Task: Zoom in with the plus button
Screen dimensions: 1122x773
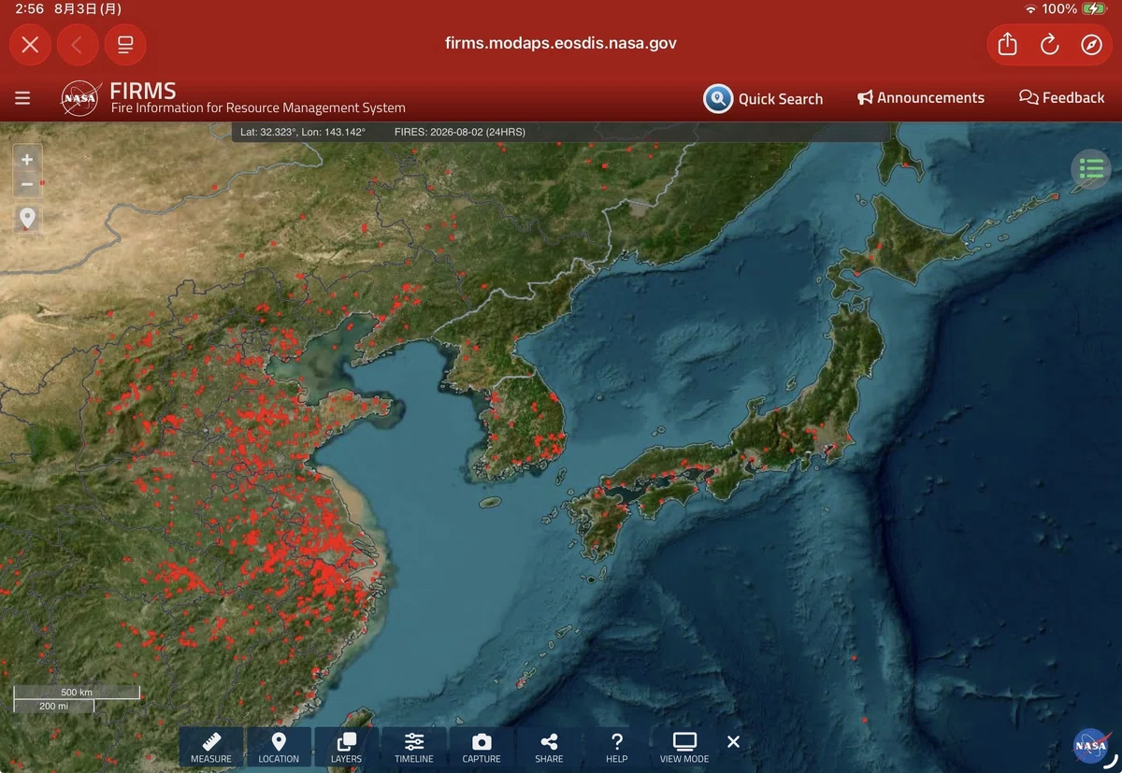Action: [27, 160]
